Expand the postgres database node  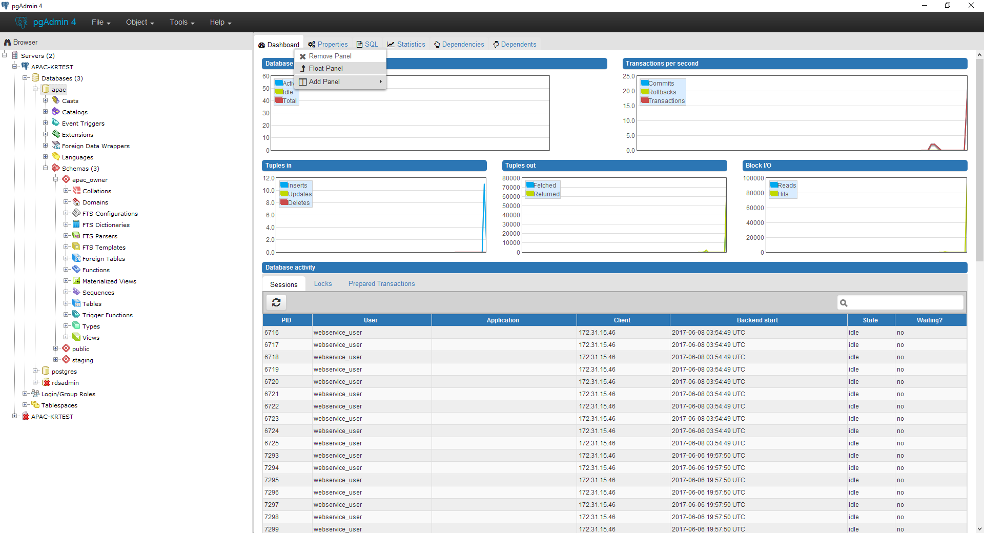tap(35, 371)
